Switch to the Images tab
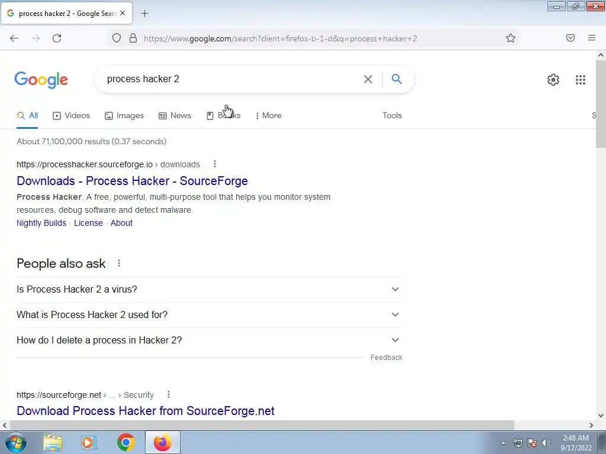Viewport: 606px width, 454px height. (x=124, y=115)
